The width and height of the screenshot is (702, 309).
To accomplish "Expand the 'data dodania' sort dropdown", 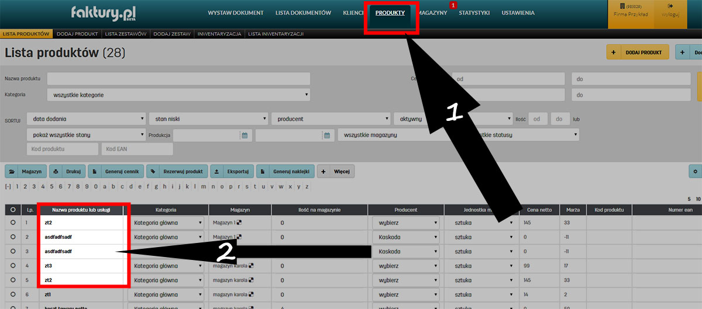I will [x=86, y=119].
